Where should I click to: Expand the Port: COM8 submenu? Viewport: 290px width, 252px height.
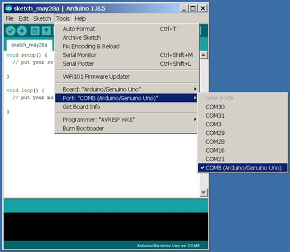[x=127, y=98]
